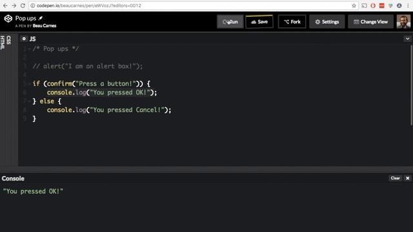Click the "You pressed OK!" console output
Screen dimensions: 413x232
pyautogui.click(x=33, y=191)
